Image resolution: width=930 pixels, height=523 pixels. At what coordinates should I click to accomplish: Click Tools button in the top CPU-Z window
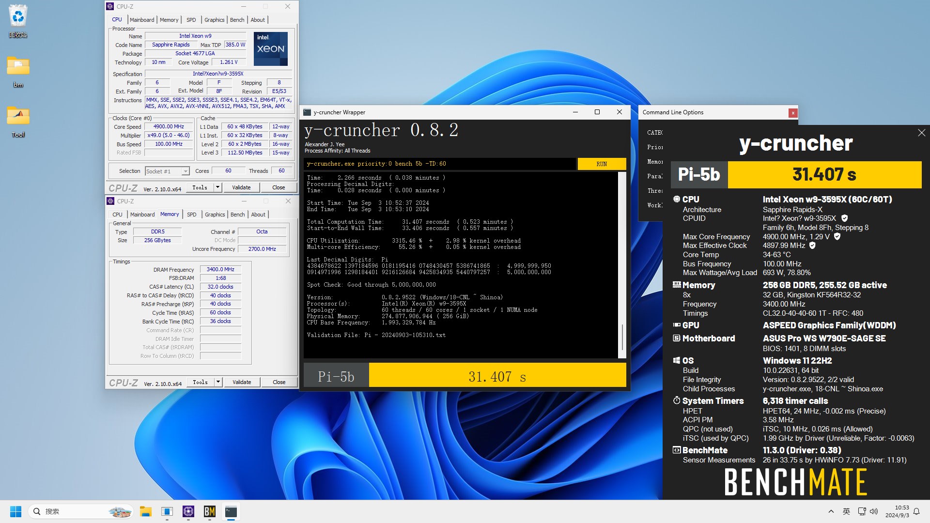pos(200,187)
